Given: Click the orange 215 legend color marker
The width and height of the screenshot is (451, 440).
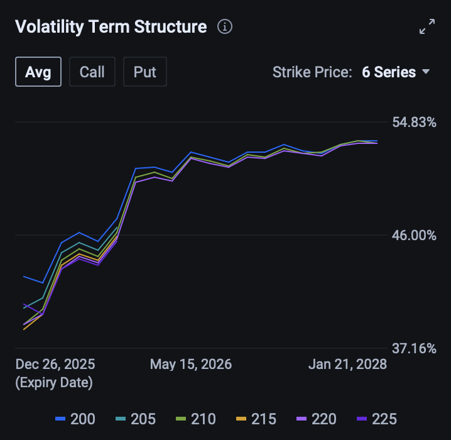Looking at the screenshot, I should (x=241, y=419).
